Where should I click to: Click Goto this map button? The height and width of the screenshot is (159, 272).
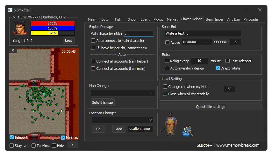[x=102, y=103]
